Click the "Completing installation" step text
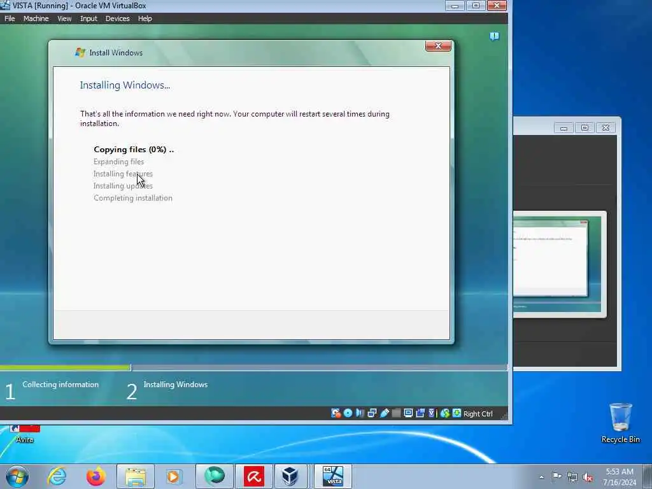Screen dimensions: 652x489 (x=132, y=198)
